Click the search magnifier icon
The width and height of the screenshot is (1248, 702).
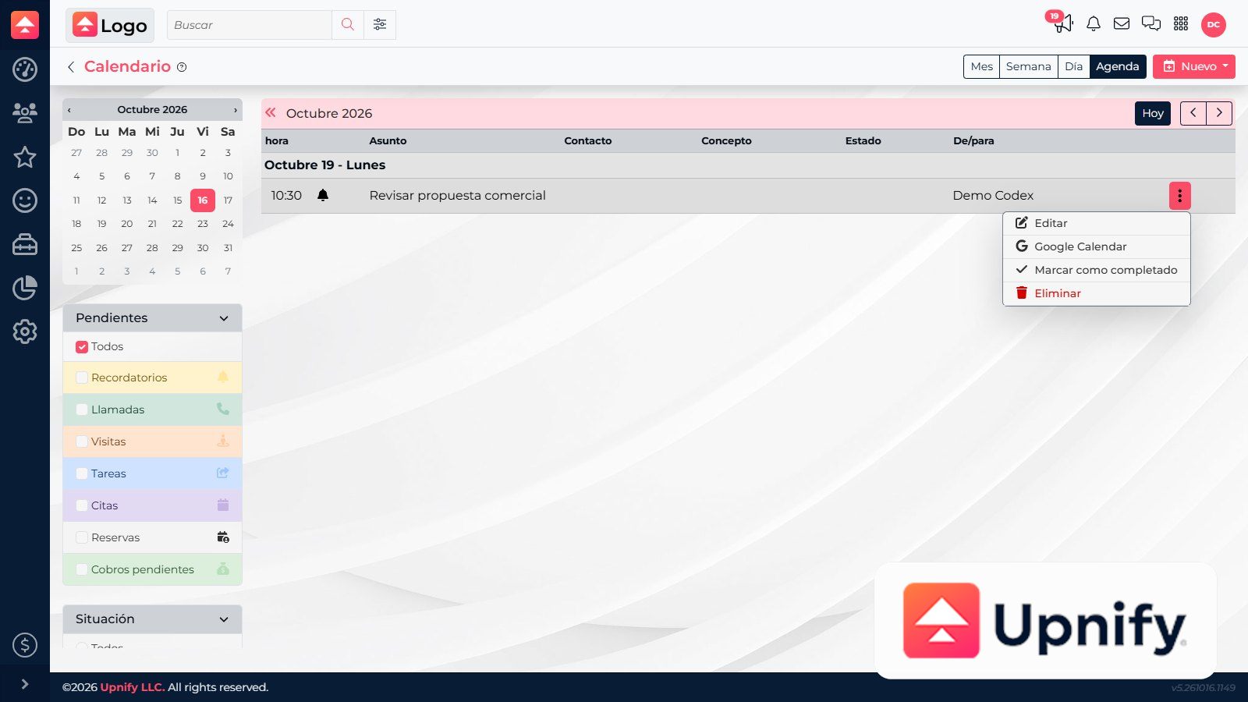pos(348,25)
